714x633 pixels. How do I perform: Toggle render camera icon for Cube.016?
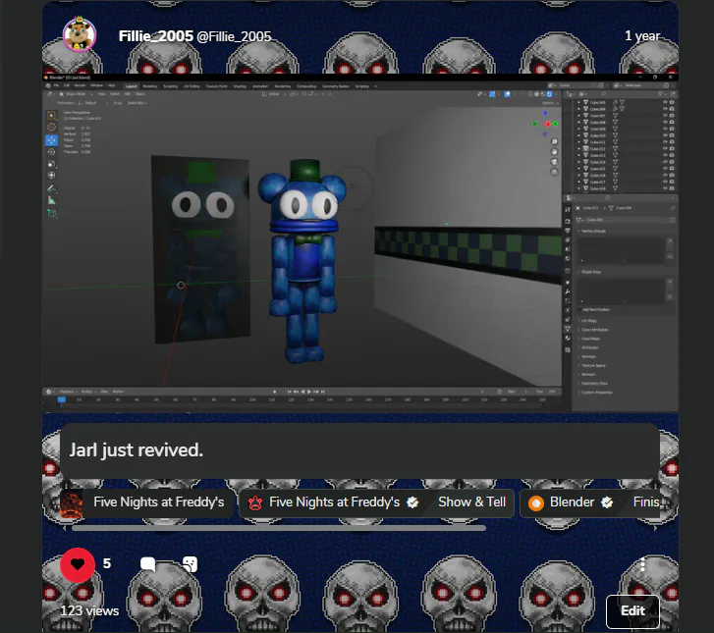click(x=672, y=175)
